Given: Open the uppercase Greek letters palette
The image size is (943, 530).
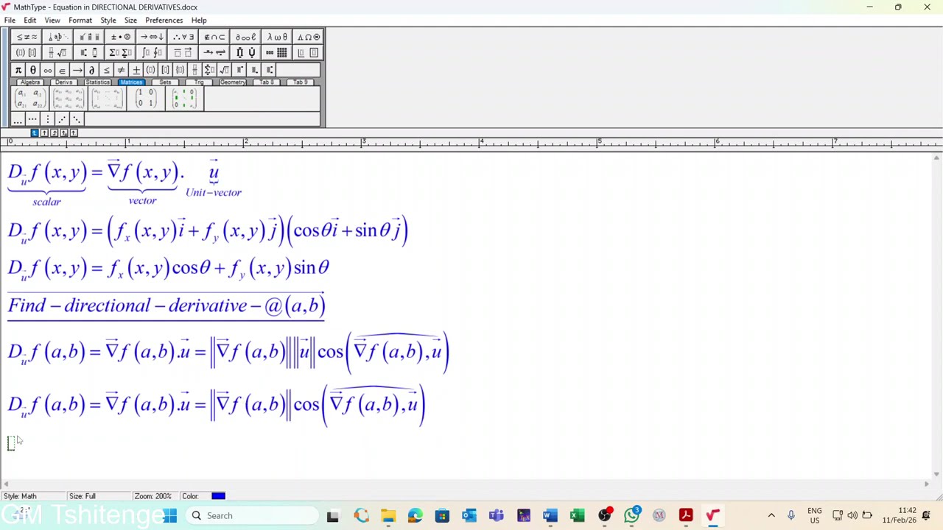Looking at the screenshot, I should coord(308,37).
